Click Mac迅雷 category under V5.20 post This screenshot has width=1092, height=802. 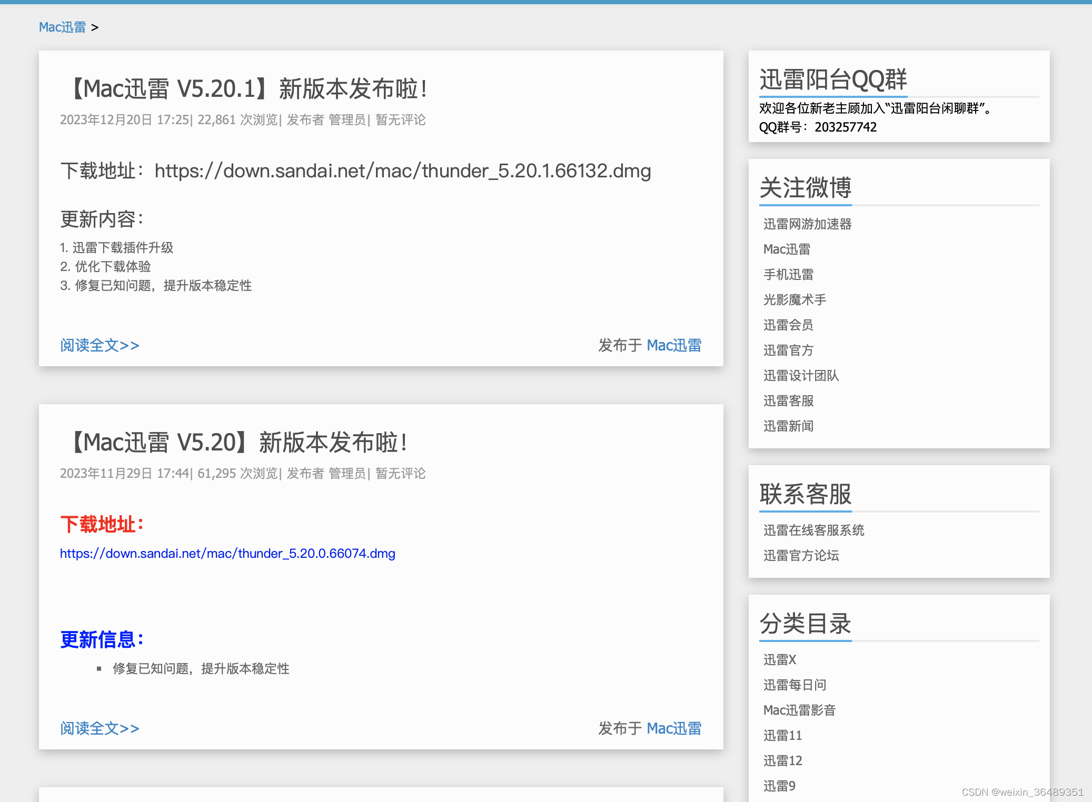click(674, 729)
